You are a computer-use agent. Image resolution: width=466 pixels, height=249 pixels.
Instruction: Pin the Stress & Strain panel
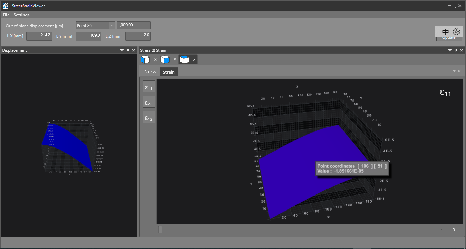456,50
